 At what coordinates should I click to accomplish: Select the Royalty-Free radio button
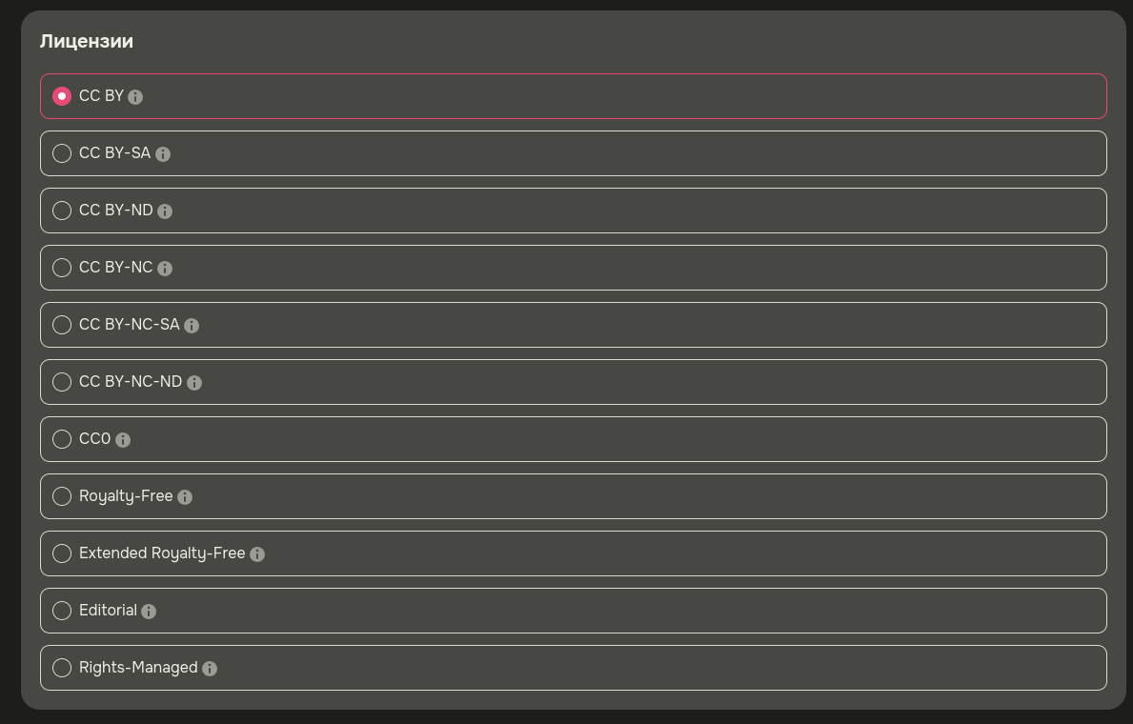pyautogui.click(x=62, y=496)
